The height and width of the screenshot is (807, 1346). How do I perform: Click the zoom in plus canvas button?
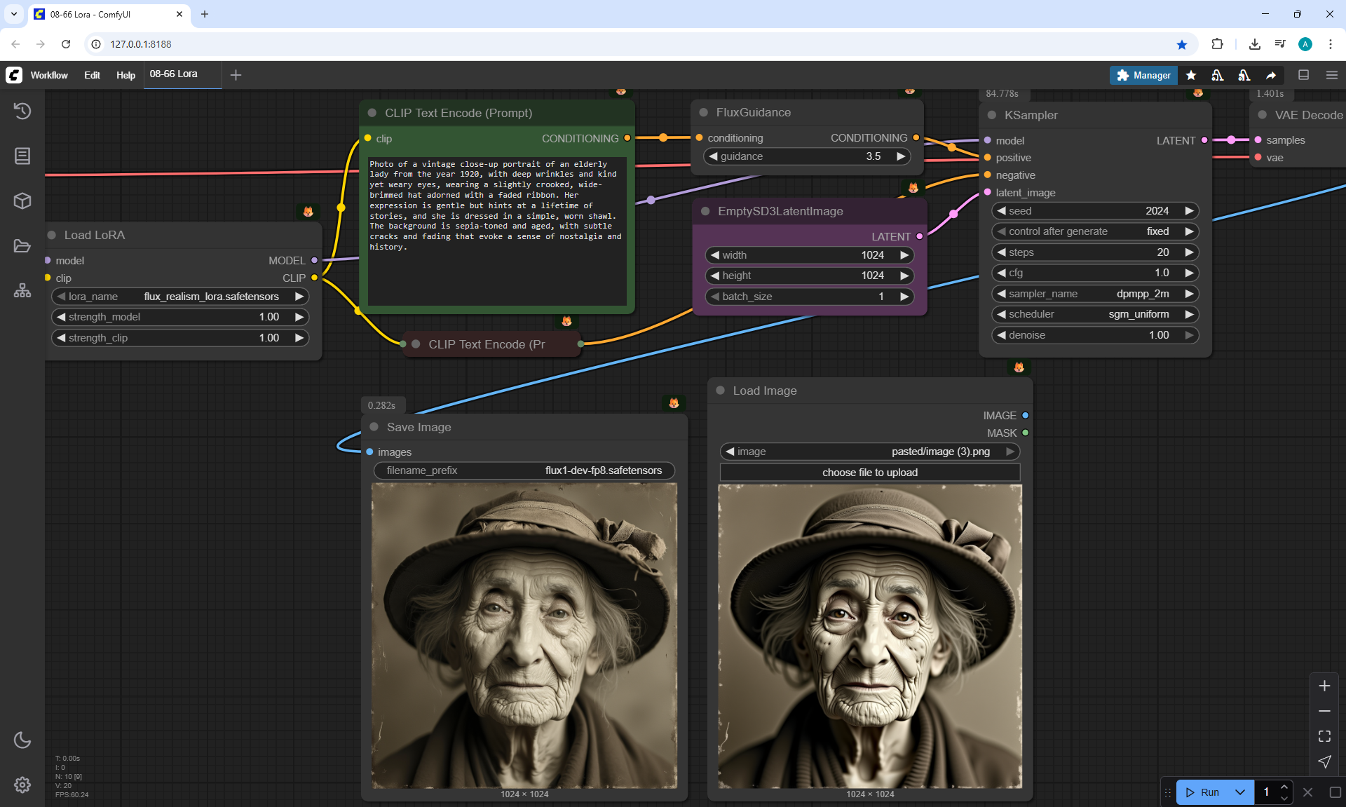(x=1324, y=686)
